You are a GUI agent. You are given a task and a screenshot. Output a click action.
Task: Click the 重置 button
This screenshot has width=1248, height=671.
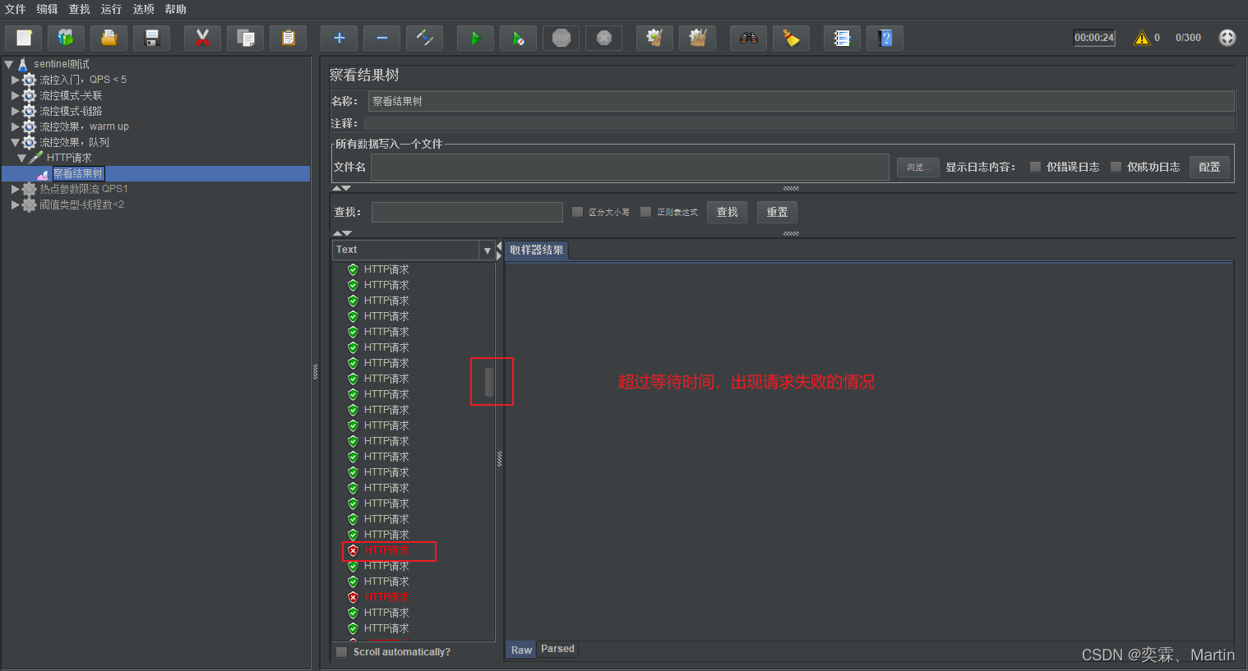[777, 212]
